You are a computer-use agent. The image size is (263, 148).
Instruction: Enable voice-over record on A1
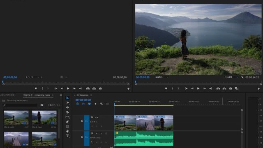coord(106,134)
